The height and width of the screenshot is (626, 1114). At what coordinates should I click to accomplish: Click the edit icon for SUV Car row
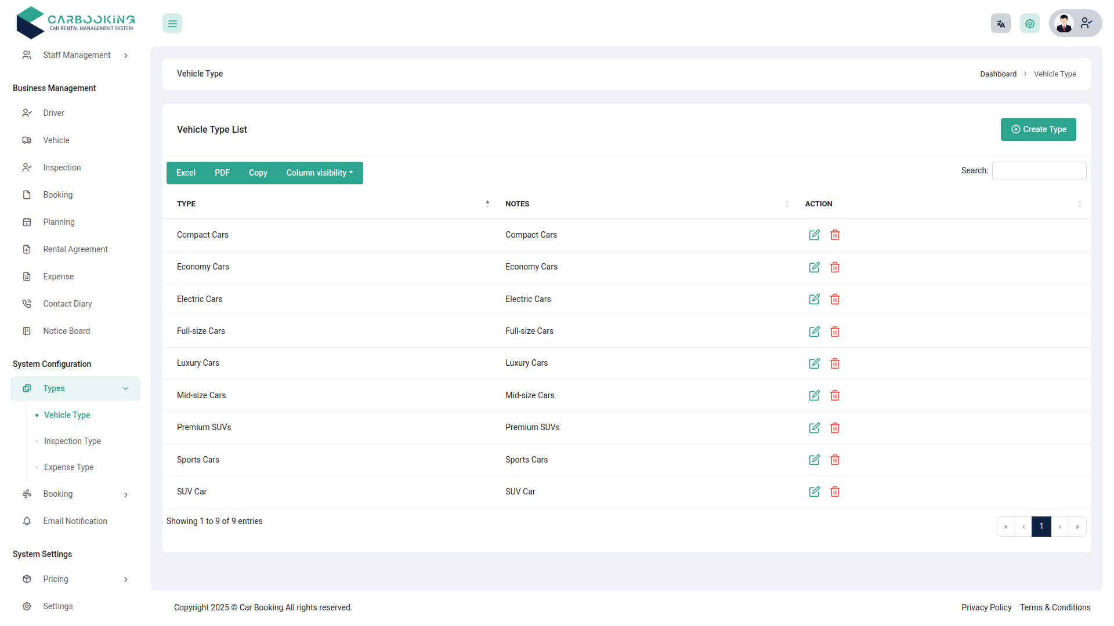[814, 492]
